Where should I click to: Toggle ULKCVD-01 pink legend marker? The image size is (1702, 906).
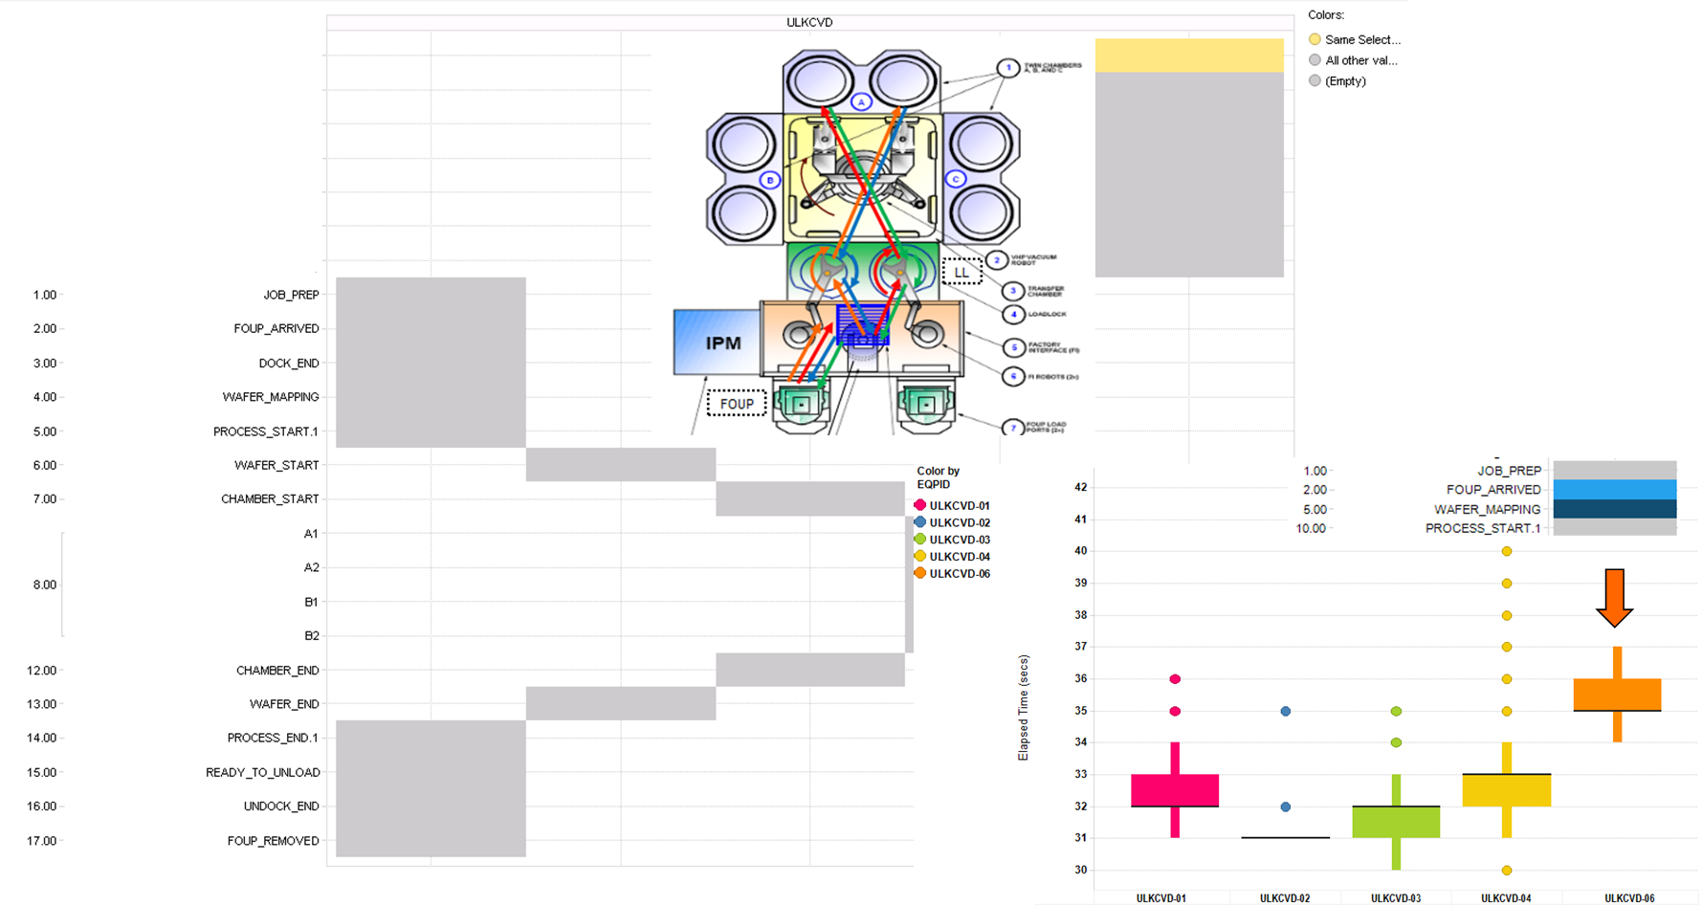pyautogui.click(x=920, y=505)
